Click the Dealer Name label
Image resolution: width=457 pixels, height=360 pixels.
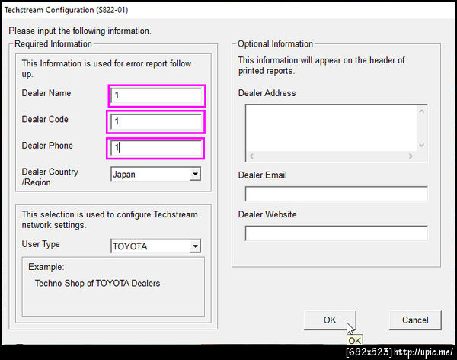tap(46, 93)
